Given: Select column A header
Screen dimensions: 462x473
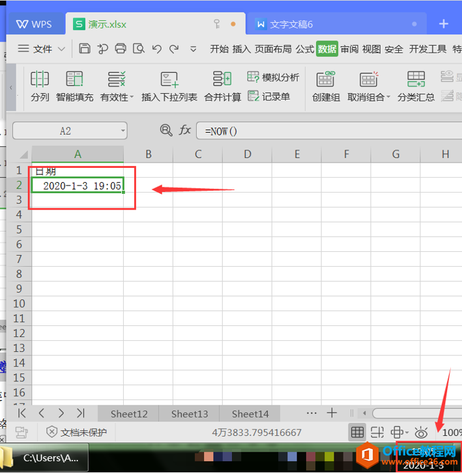Looking at the screenshot, I should pyautogui.click(x=78, y=154).
